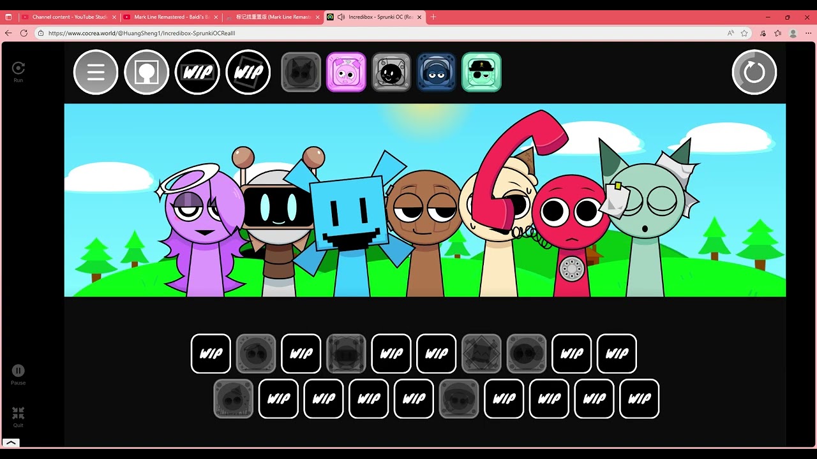Select the dark blue sleepy-face sound icon
This screenshot has height=459, width=817.
(437, 72)
